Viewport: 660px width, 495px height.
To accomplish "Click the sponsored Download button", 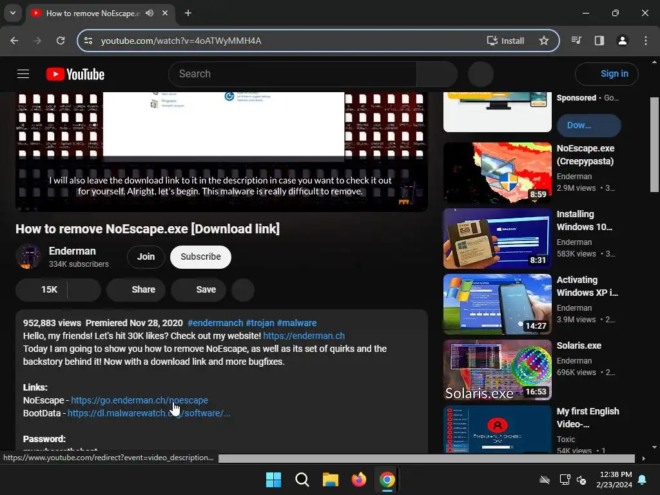I will click(x=589, y=126).
